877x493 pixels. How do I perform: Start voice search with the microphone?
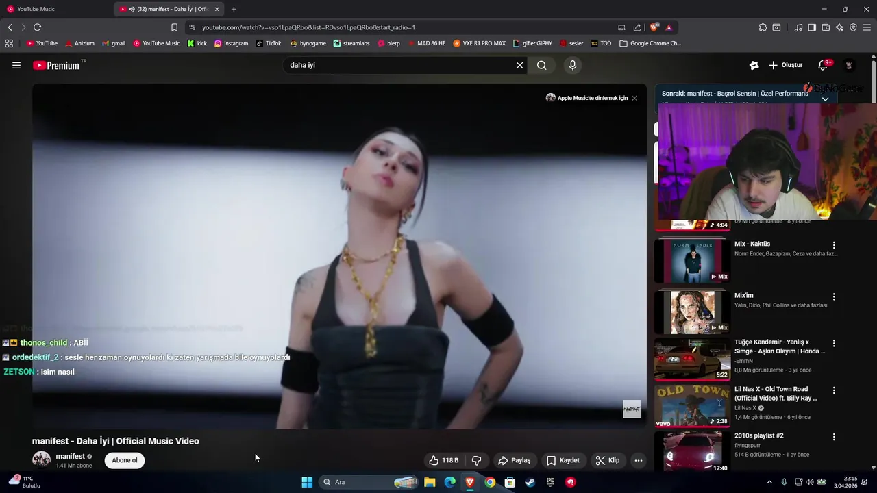tap(573, 65)
